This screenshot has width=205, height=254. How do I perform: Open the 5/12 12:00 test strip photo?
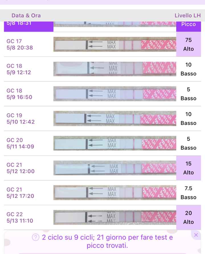115,168
